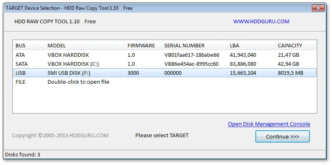Click the 8019,5 MB capacity cell
The width and height of the screenshot is (332, 165).
pyautogui.click(x=291, y=73)
